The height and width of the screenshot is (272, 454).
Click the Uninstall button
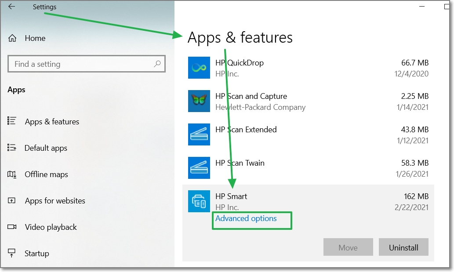tap(403, 247)
